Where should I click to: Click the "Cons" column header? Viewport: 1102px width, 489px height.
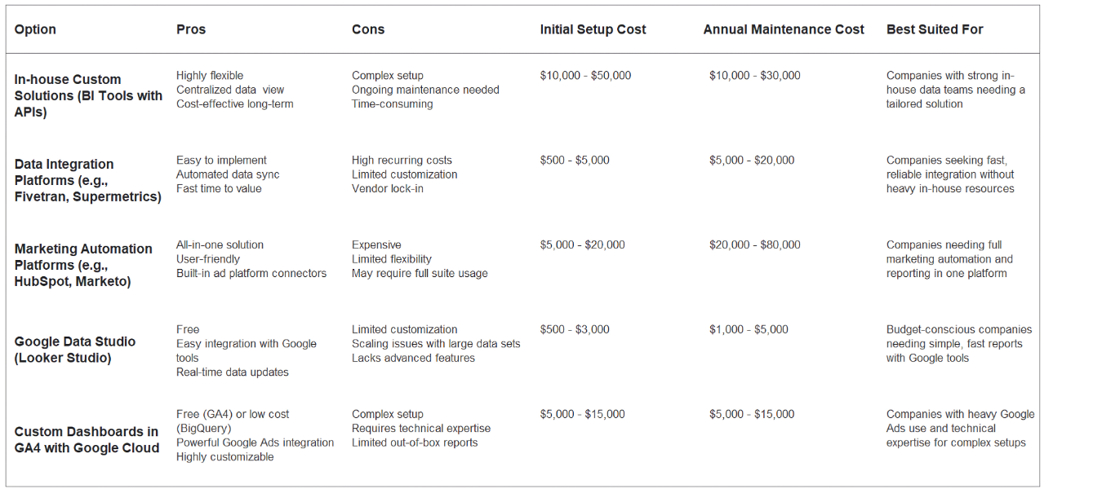pyautogui.click(x=368, y=29)
